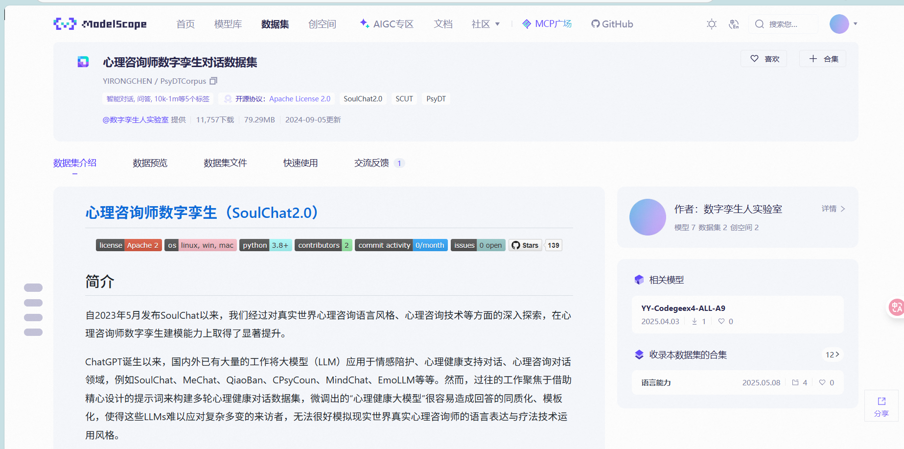Click the 模型 7 数据集 2 创空间 2 stats
Screen dimensions: 904x449
pos(717,228)
